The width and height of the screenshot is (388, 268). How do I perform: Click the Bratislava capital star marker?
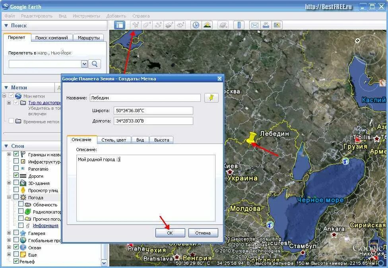[x=177, y=258]
